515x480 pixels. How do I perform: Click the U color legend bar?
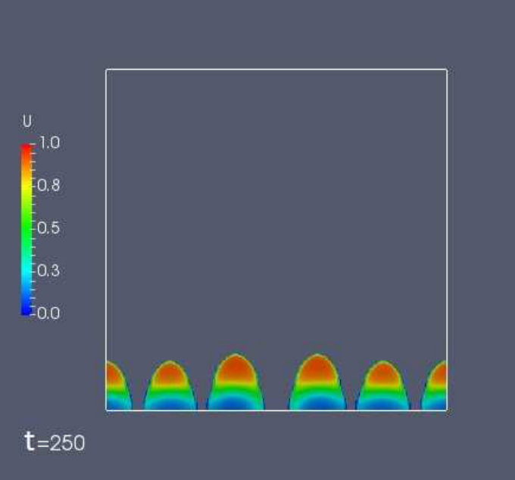coord(27,229)
